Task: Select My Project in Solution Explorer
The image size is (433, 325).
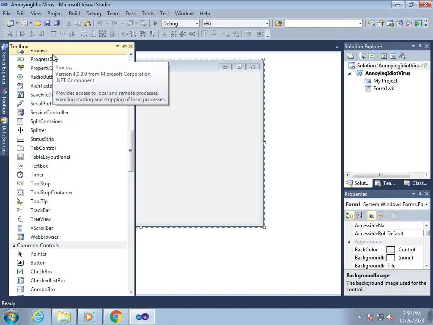Action: [x=385, y=81]
